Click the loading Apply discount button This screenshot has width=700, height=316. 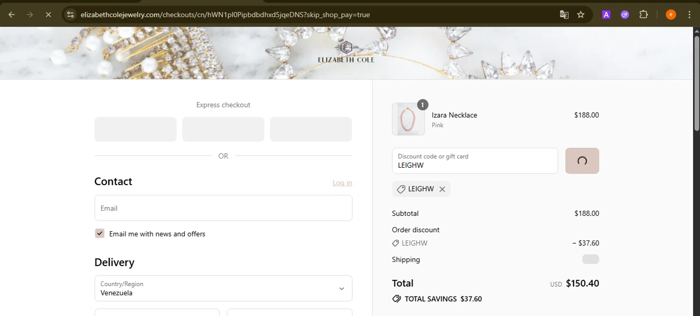click(582, 161)
